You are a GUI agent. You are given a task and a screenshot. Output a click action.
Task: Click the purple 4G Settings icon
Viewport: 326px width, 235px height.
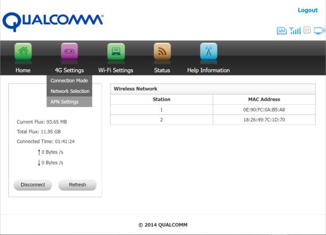click(x=70, y=51)
